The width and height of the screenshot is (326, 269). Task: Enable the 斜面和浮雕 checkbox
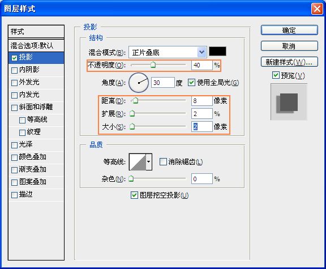[14, 108]
